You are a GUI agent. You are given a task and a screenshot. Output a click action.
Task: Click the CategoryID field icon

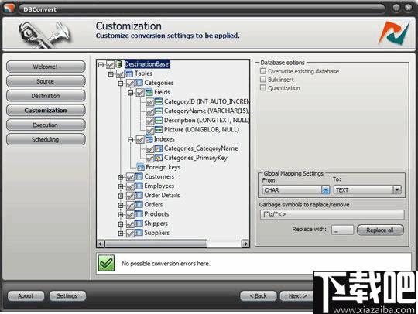click(x=159, y=101)
